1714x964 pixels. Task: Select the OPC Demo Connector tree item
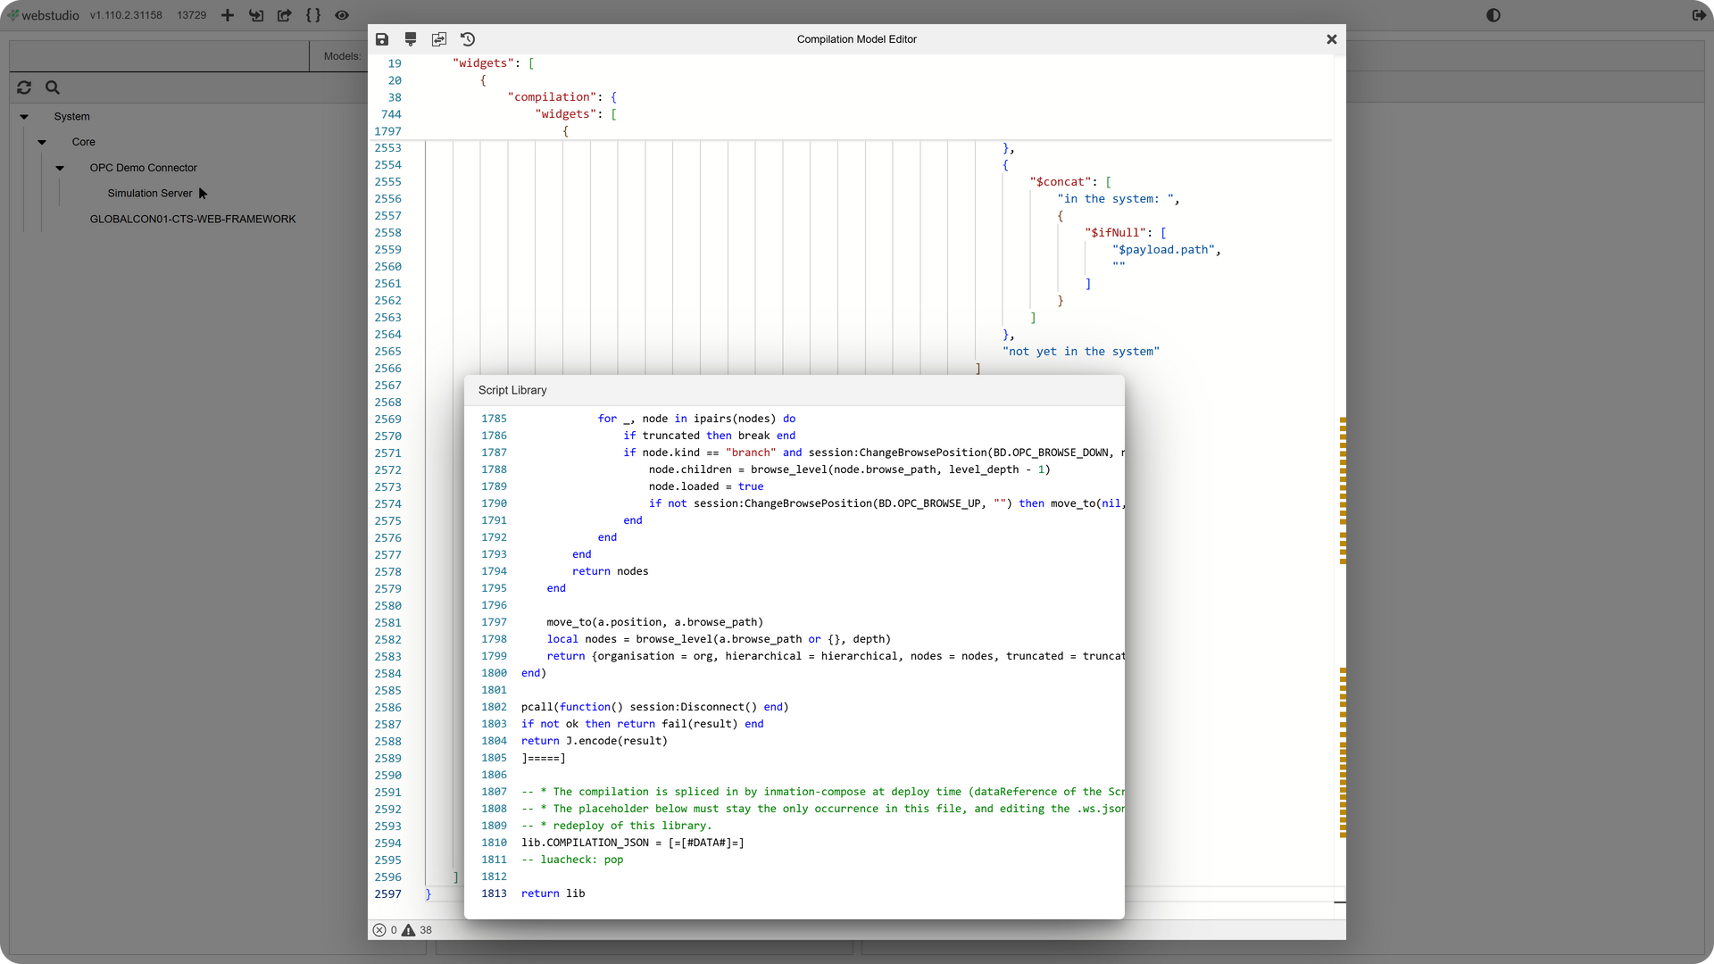tap(143, 168)
